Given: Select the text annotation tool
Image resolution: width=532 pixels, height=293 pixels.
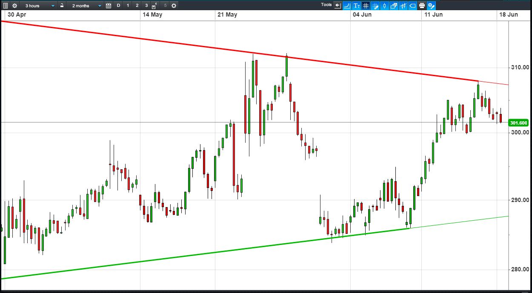Looking at the screenshot, I should (357, 6).
